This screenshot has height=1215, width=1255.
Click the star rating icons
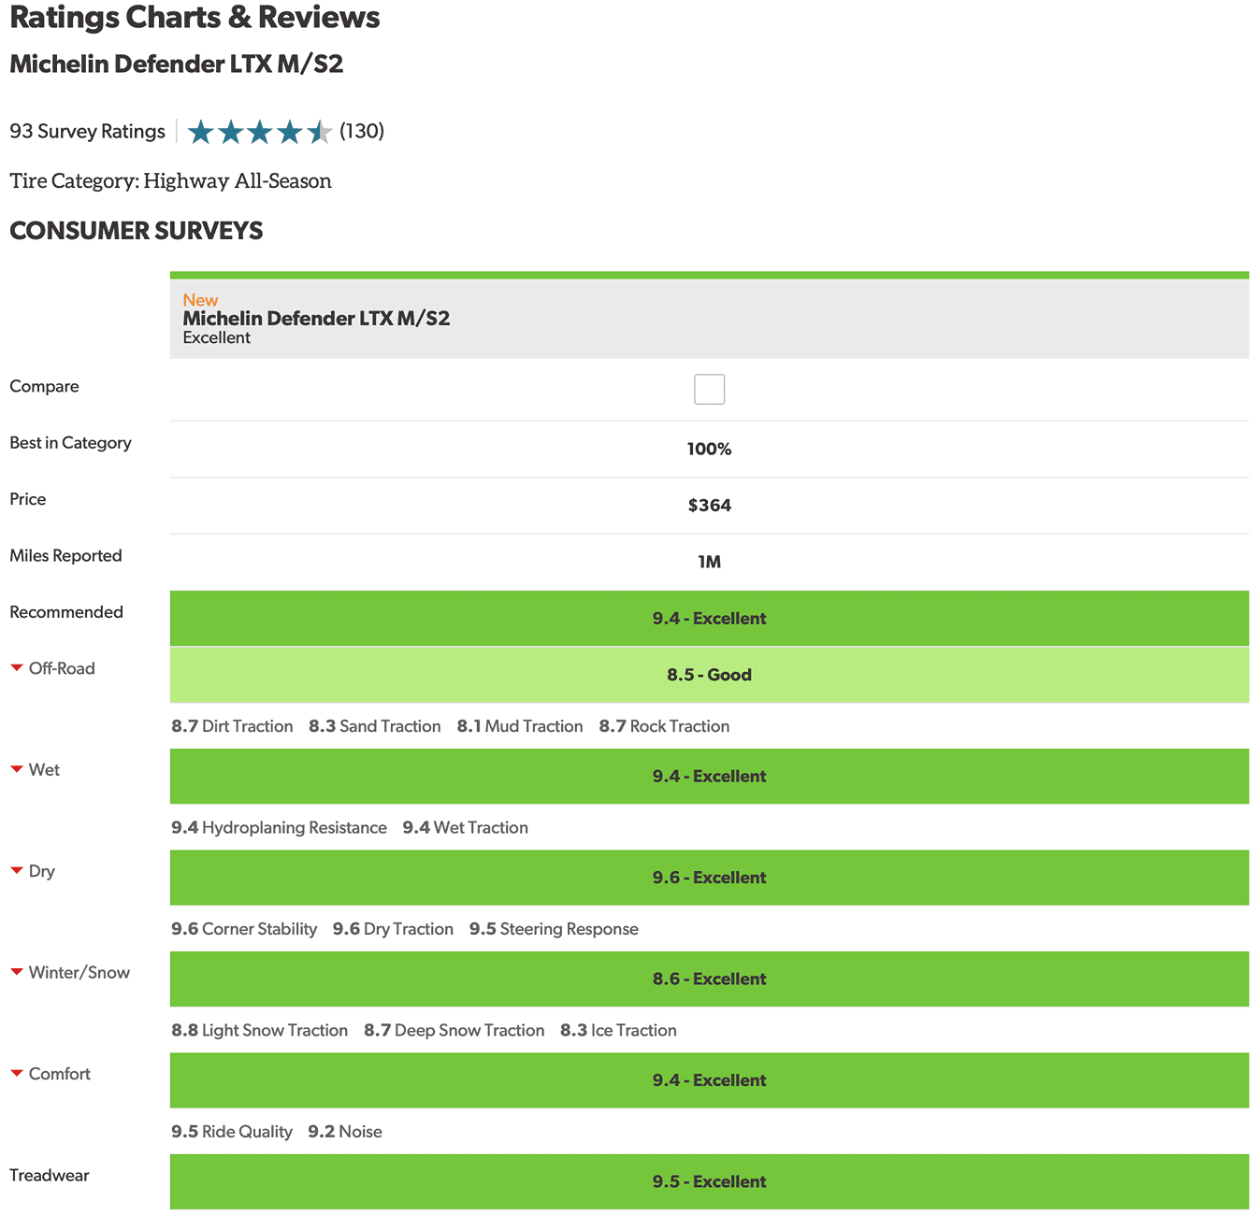tap(260, 132)
